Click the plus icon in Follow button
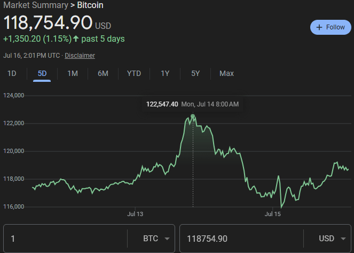Image resolution: width=354 pixels, height=253 pixels. click(x=319, y=27)
